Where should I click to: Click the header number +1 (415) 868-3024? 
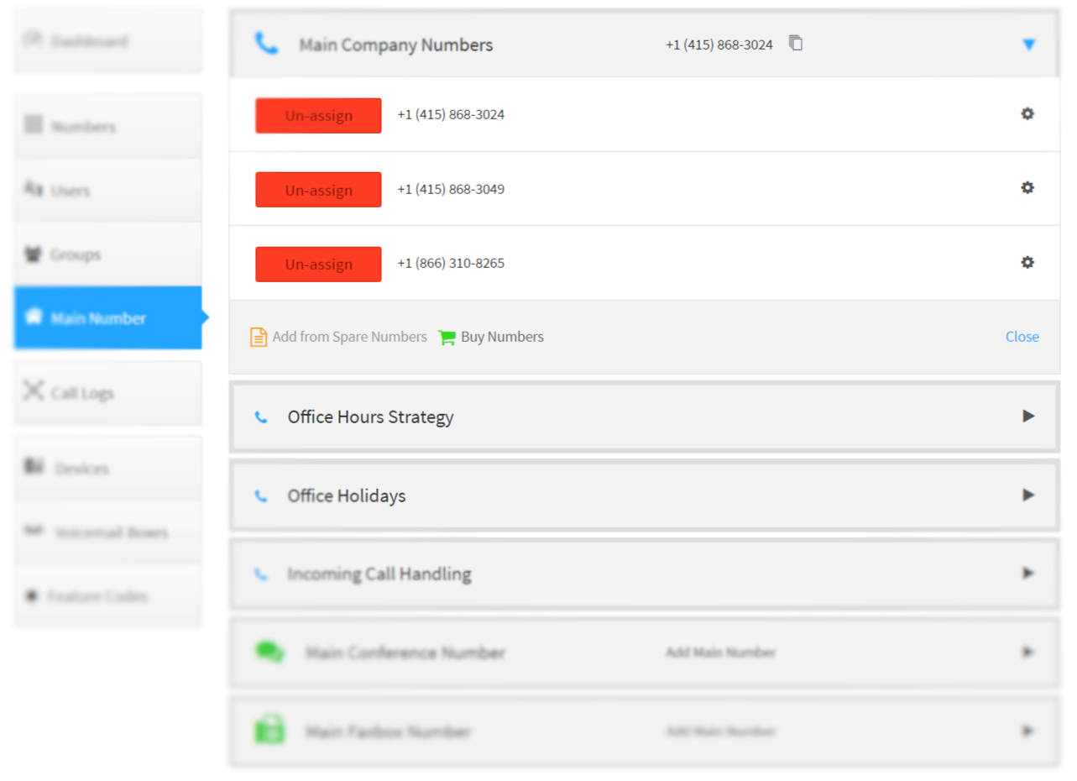point(719,45)
